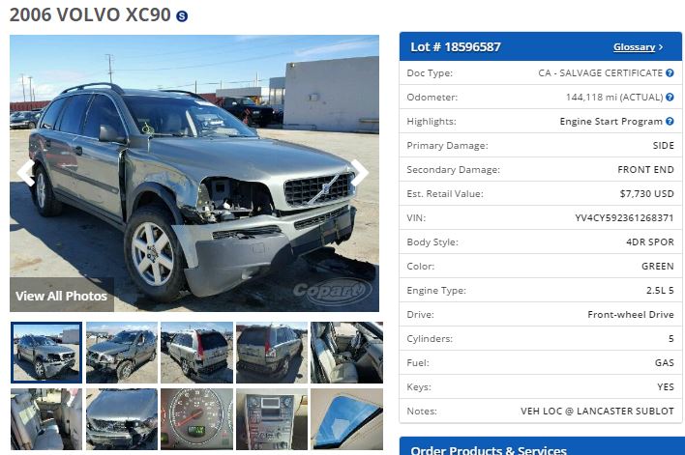Open the sunroof photo thumbnail

[347, 419]
